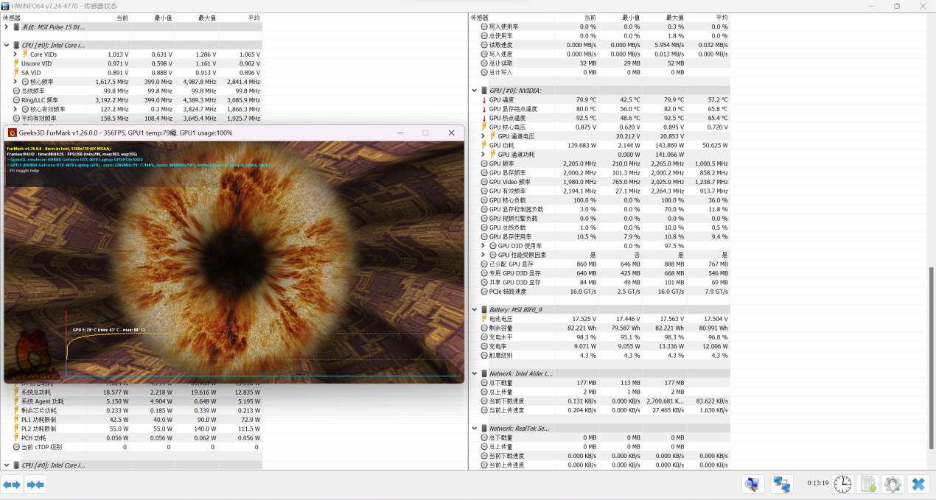Select the 专用 GPU D3D 显存 row label
Screen dimensions: 936x500
point(514,272)
